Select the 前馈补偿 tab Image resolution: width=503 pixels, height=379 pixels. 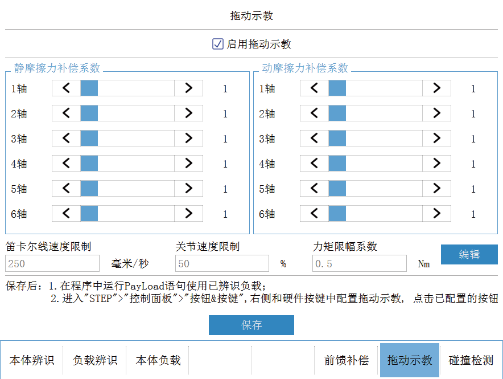[346, 360]
